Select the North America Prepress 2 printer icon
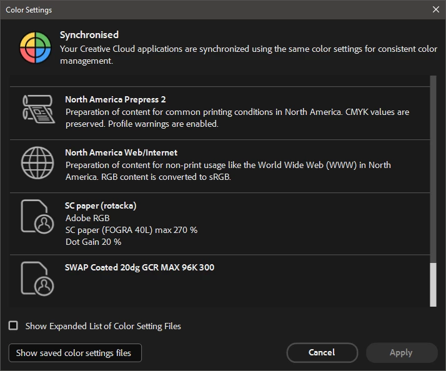Viewport: 446px width, 371px height. click(x=38, y=109)
